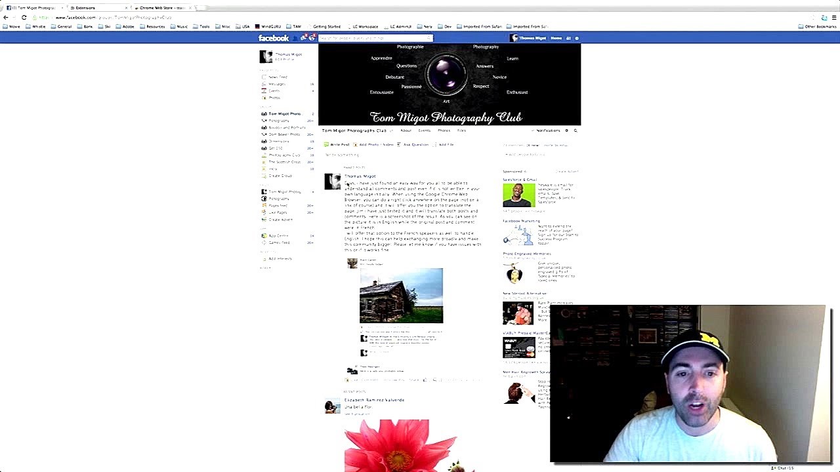Viewport: 840px width, 472px height.
Task: Open the LC Workspace bookmark
Action: [x=363, y=27]
